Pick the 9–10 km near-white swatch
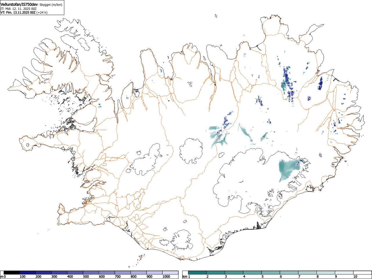This screenshot has height=279, width=372. click(344, 273)
